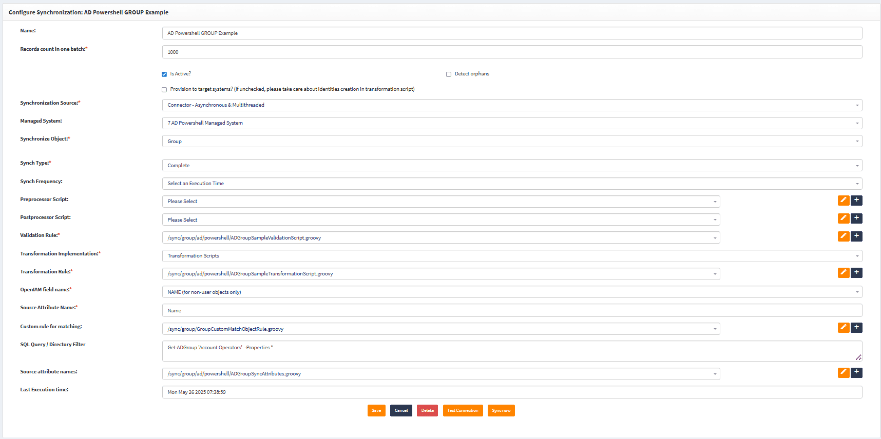Click the Save button
881x439 pixels.
pos(376,411)
